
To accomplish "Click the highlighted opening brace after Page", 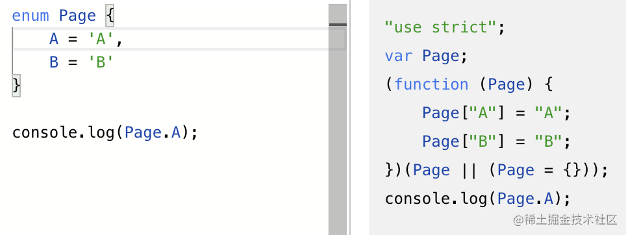I will pos(110,16).
